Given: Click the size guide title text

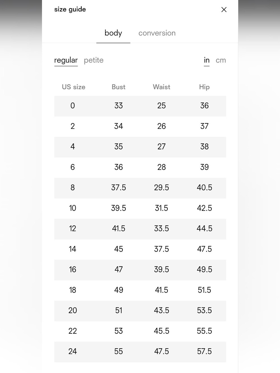Looking at the screenshot, I should tap(70, 9).
